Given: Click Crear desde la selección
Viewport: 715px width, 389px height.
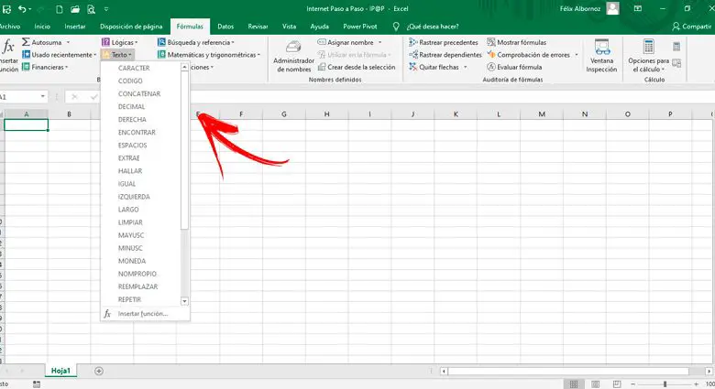Looking at the screenshot, I should point(357,67).
